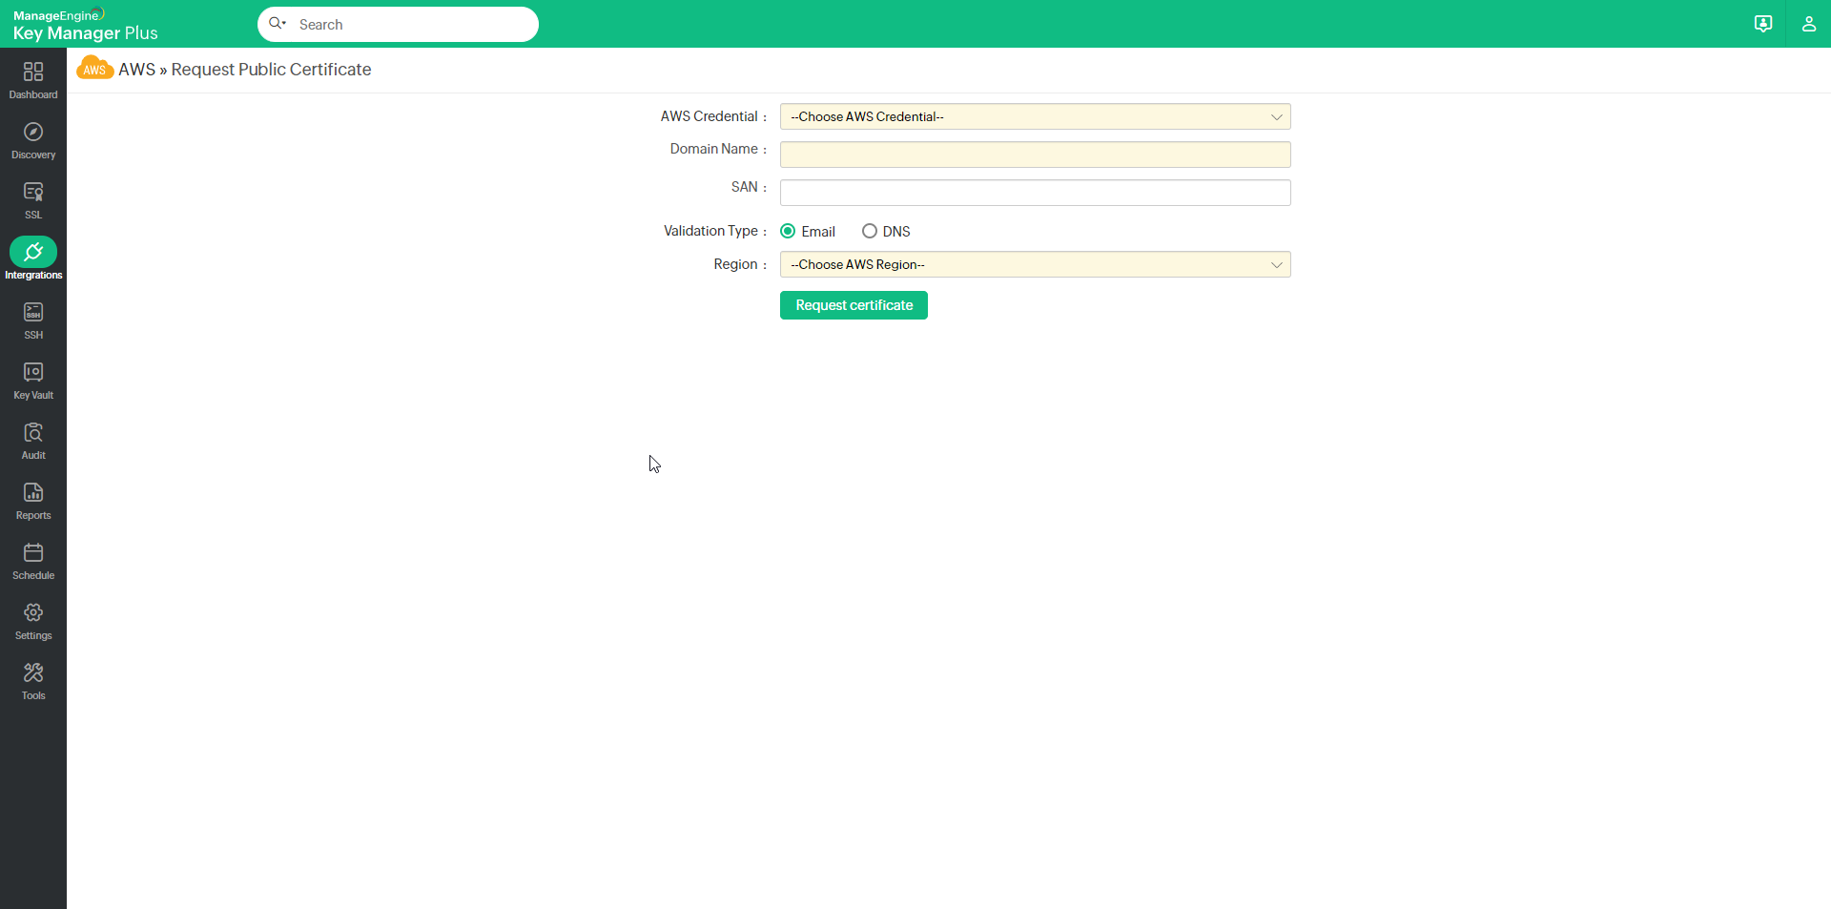The height and width of the screenshot is (909, 1831).
Task: Click the 'SAN :' label
Action: (x=749, y=187)
